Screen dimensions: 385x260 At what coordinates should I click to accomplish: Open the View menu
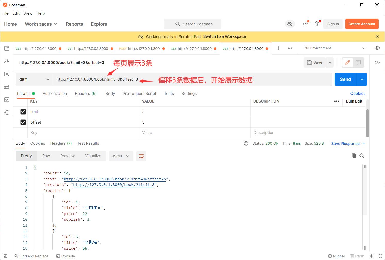pyautogui.click(x=28, y=13)
